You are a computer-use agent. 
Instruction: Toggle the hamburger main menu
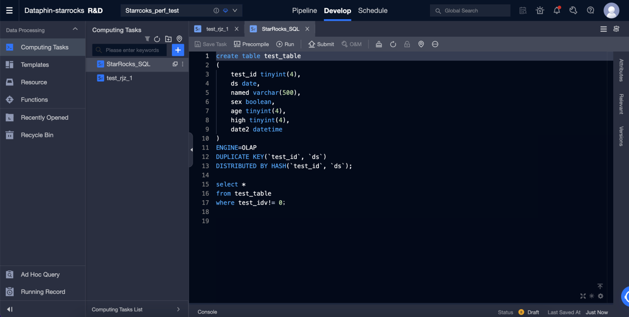(x=9, y=10)
